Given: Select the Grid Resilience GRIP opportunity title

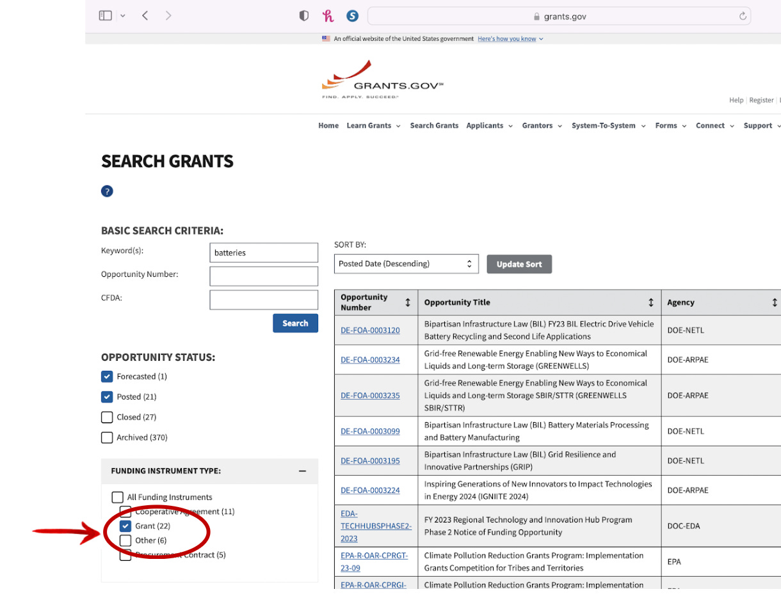Looking at the screenshot, I should pos(520,461).
